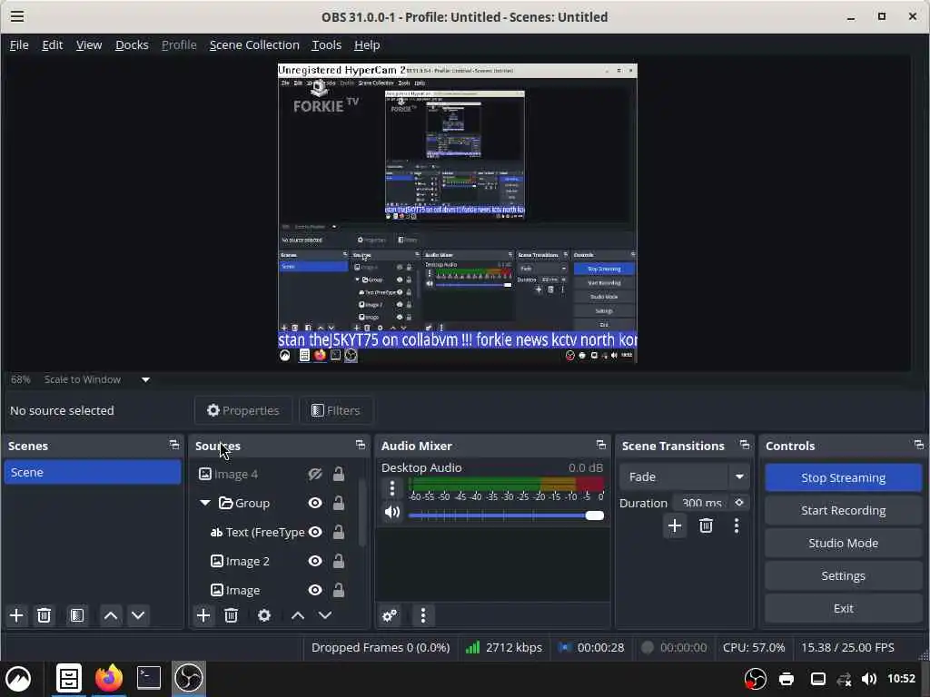Add a new scene with plus icon
Screen dimensions: 930x697
coord(16,615)
